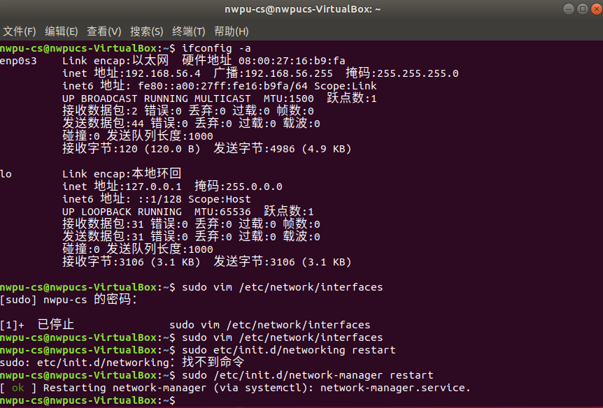Click the netmask 255.255.255.0
Screen dimensions: 603x408
(418, 73)
